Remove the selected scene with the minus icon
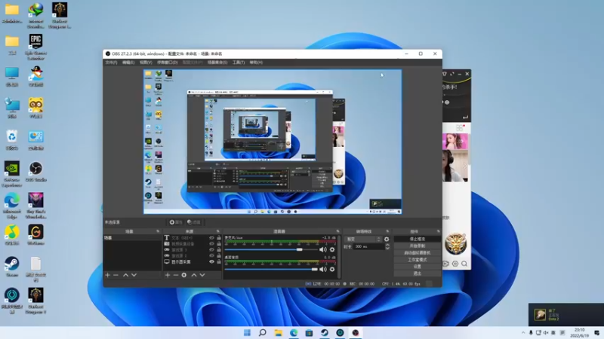Image resolution: width=604 pixels, height=339 pixels. [116, 275]
